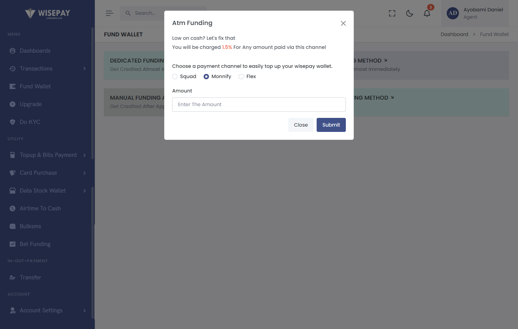Viewport: 518px width, 329px height.
Task: Select the Monnify radio button
Action: (206, 77)
